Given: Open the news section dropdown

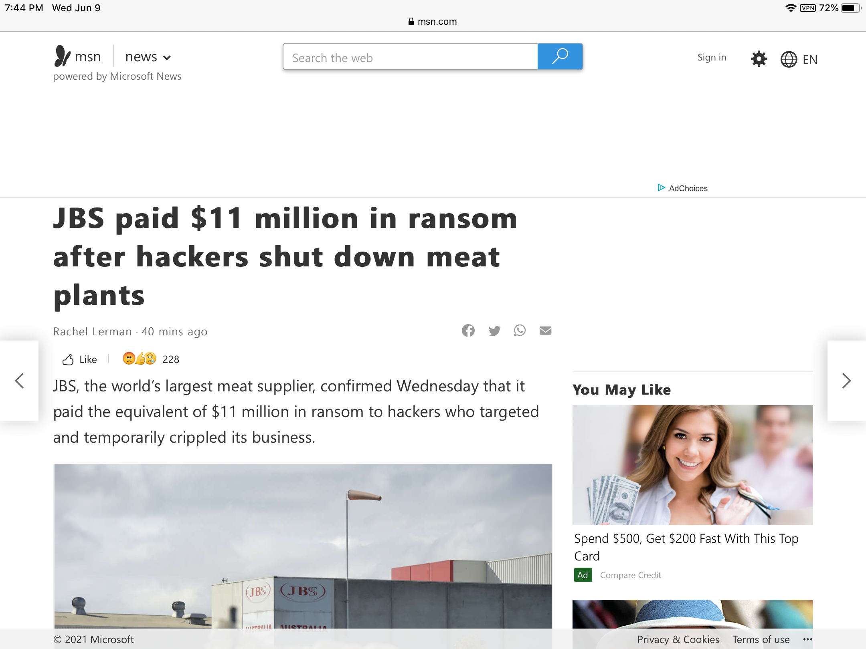Looking at the screenshot, I should point(148,57).
